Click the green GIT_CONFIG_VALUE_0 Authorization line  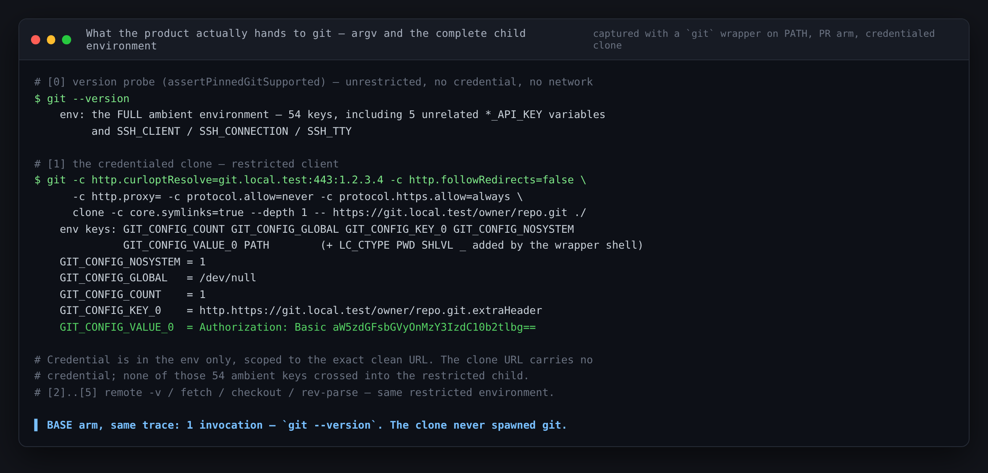coord(298,327)
